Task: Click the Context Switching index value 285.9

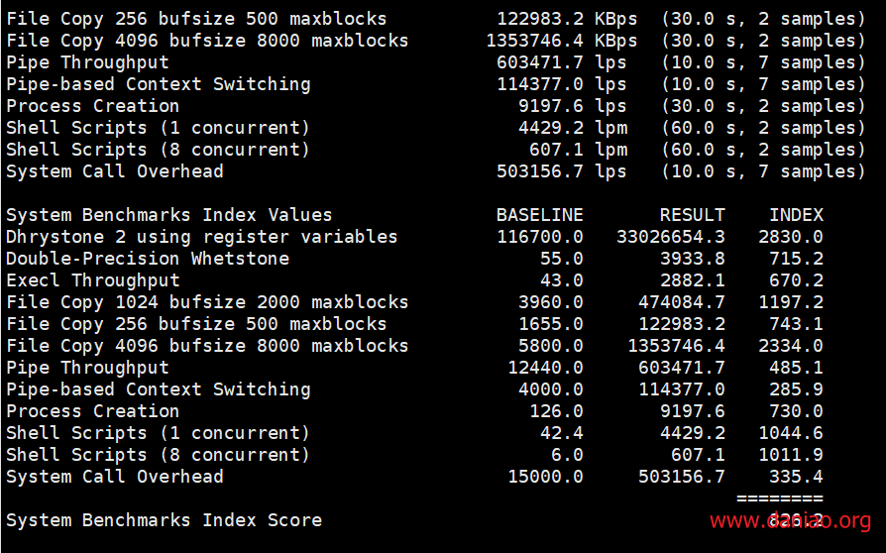Action: 796,389
